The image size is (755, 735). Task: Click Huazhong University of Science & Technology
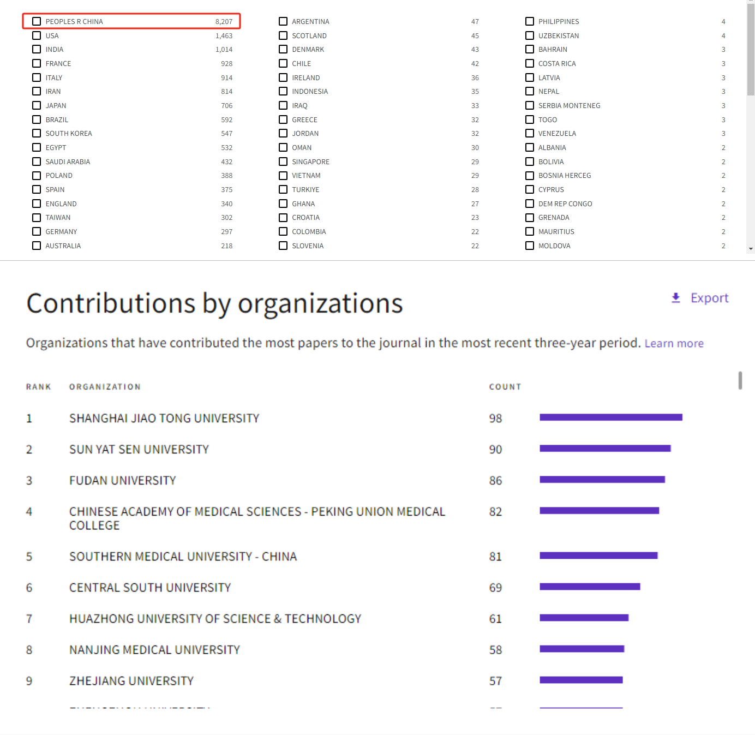tap(215, 618)
